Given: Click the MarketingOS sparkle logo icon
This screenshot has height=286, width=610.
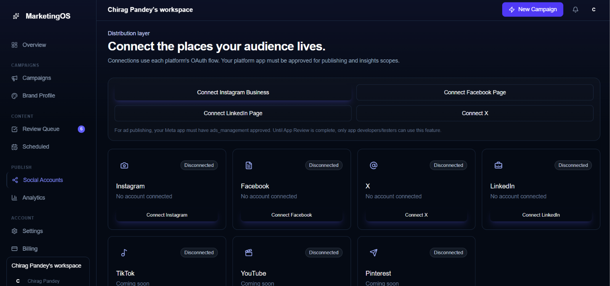Looking at the screenshot, I should pyautogui.click(x=16, y=16).
